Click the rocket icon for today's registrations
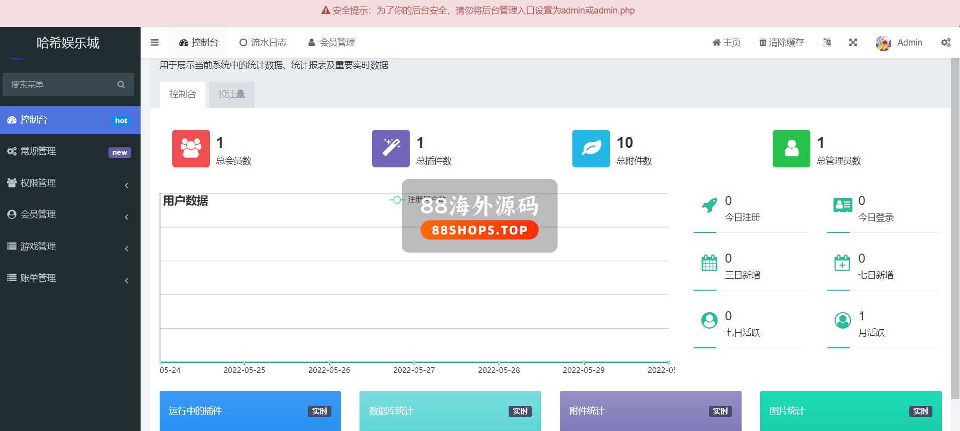The height and width of the screenshot is (431, 960). (709, 205)
